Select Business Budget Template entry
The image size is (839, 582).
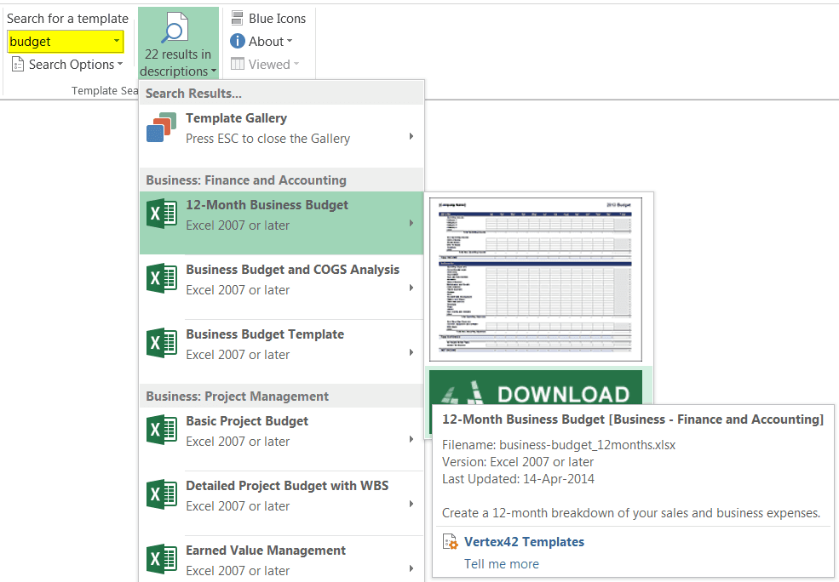coord(281,351)
